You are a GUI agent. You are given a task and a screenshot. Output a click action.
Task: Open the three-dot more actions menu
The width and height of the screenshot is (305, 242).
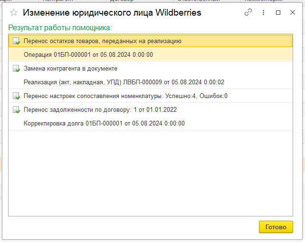pos(263,13)
